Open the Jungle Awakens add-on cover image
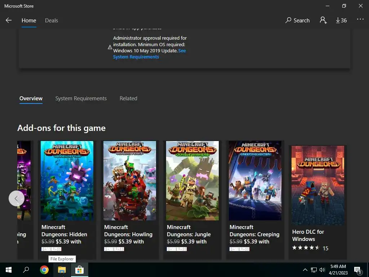369x277 pixels. coord(192,181)
